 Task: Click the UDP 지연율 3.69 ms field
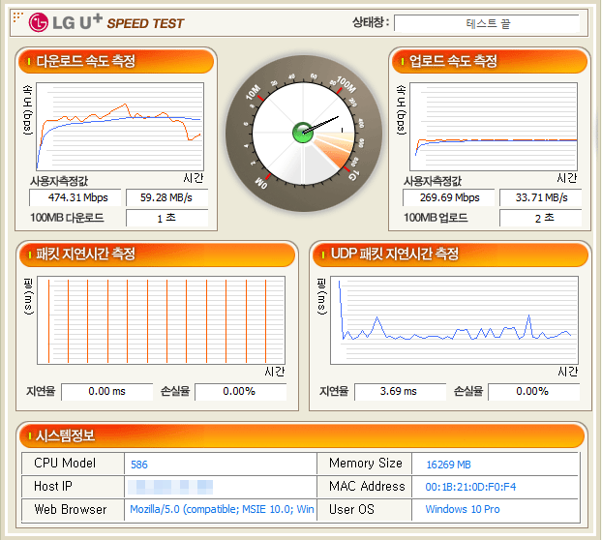pyautogui.click(x=399, y=391)
